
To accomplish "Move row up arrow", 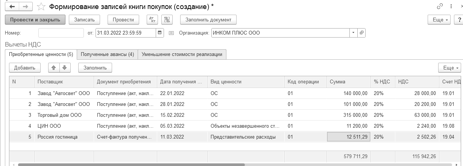I will click(54, 68).
